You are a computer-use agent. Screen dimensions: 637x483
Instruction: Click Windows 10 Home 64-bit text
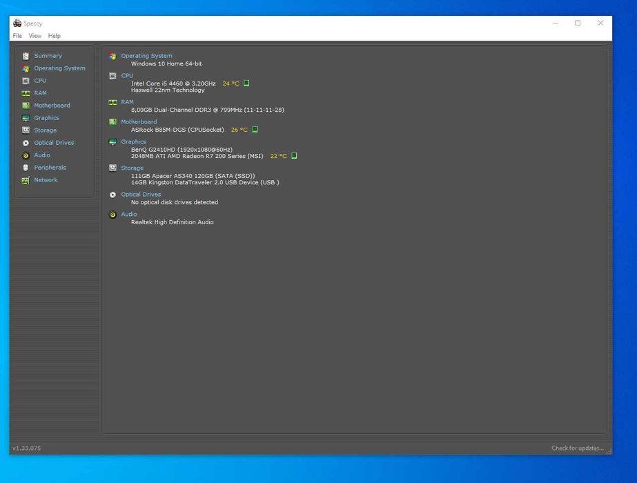[x=166, y=63]
